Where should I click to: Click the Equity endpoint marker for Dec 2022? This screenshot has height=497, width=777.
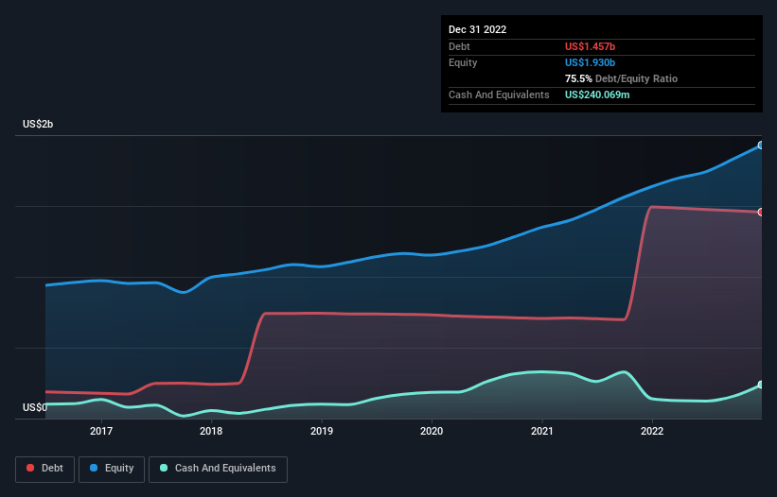[x=761, y=146]
